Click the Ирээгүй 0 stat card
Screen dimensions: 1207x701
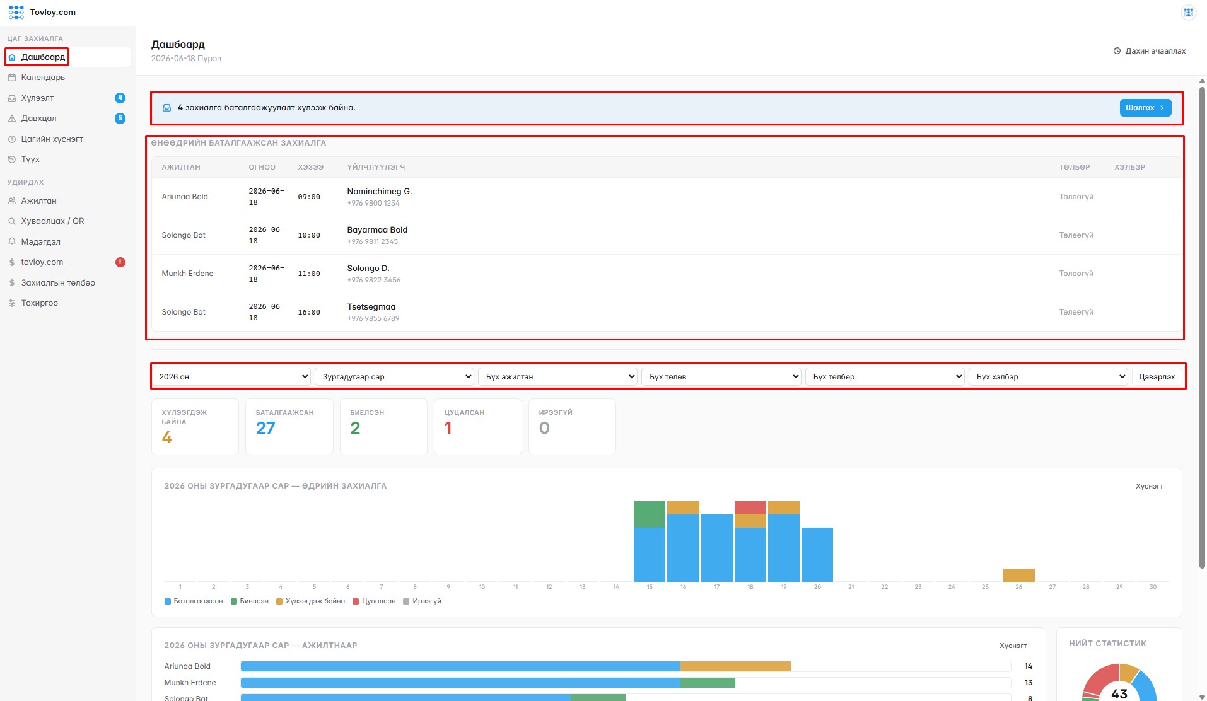coord(572,426)
